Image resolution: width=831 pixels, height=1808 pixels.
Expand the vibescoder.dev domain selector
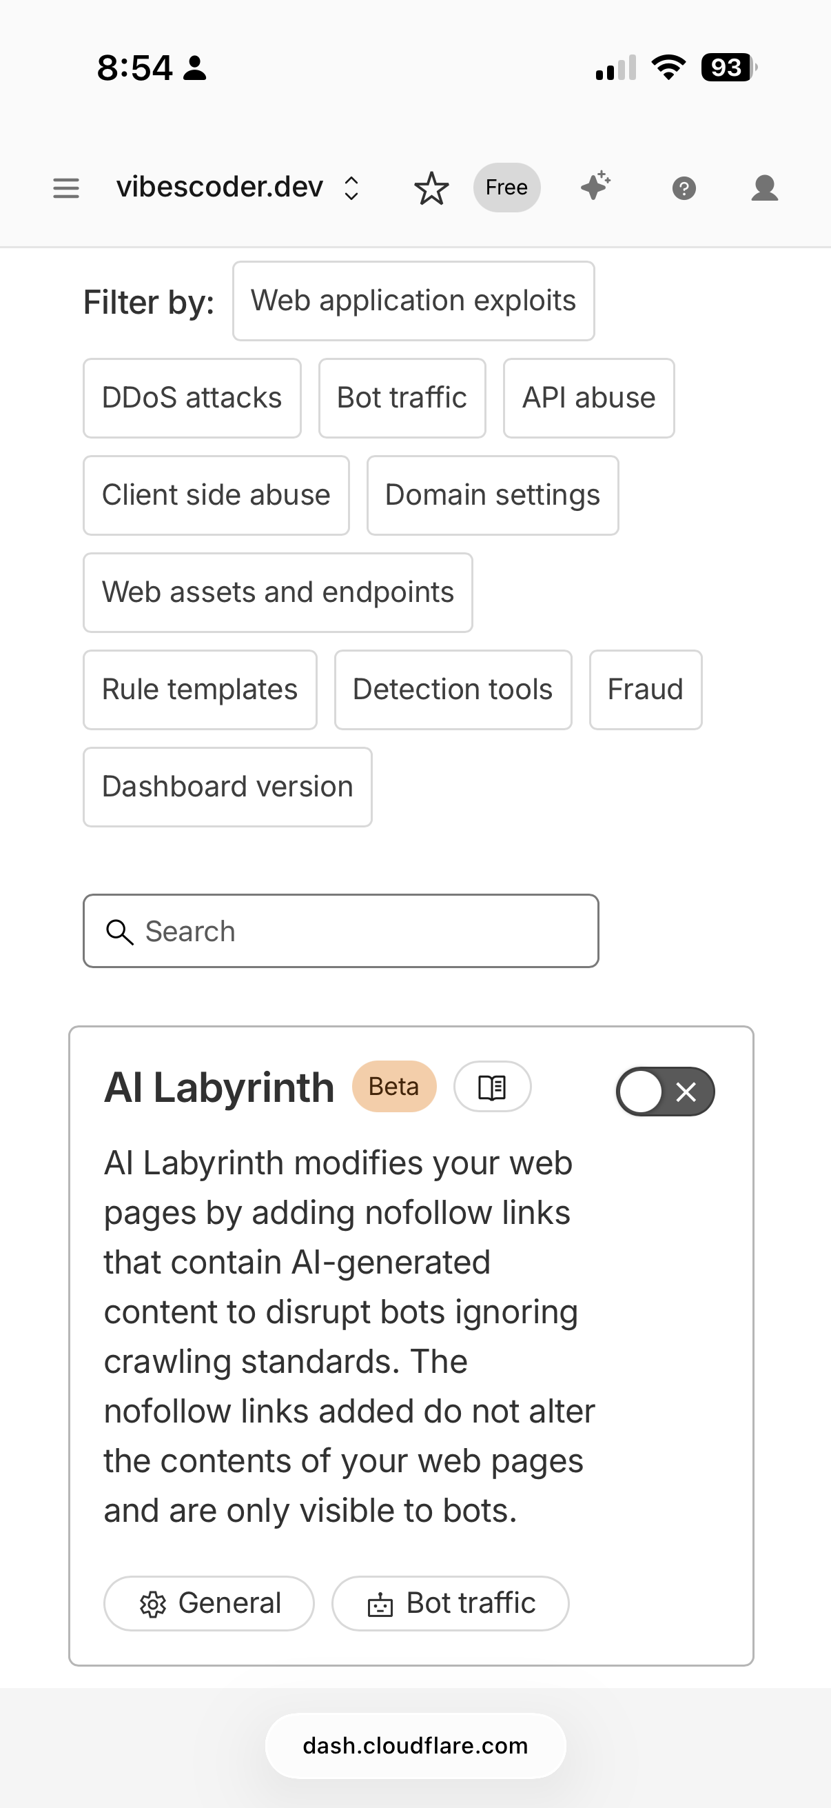238,188
